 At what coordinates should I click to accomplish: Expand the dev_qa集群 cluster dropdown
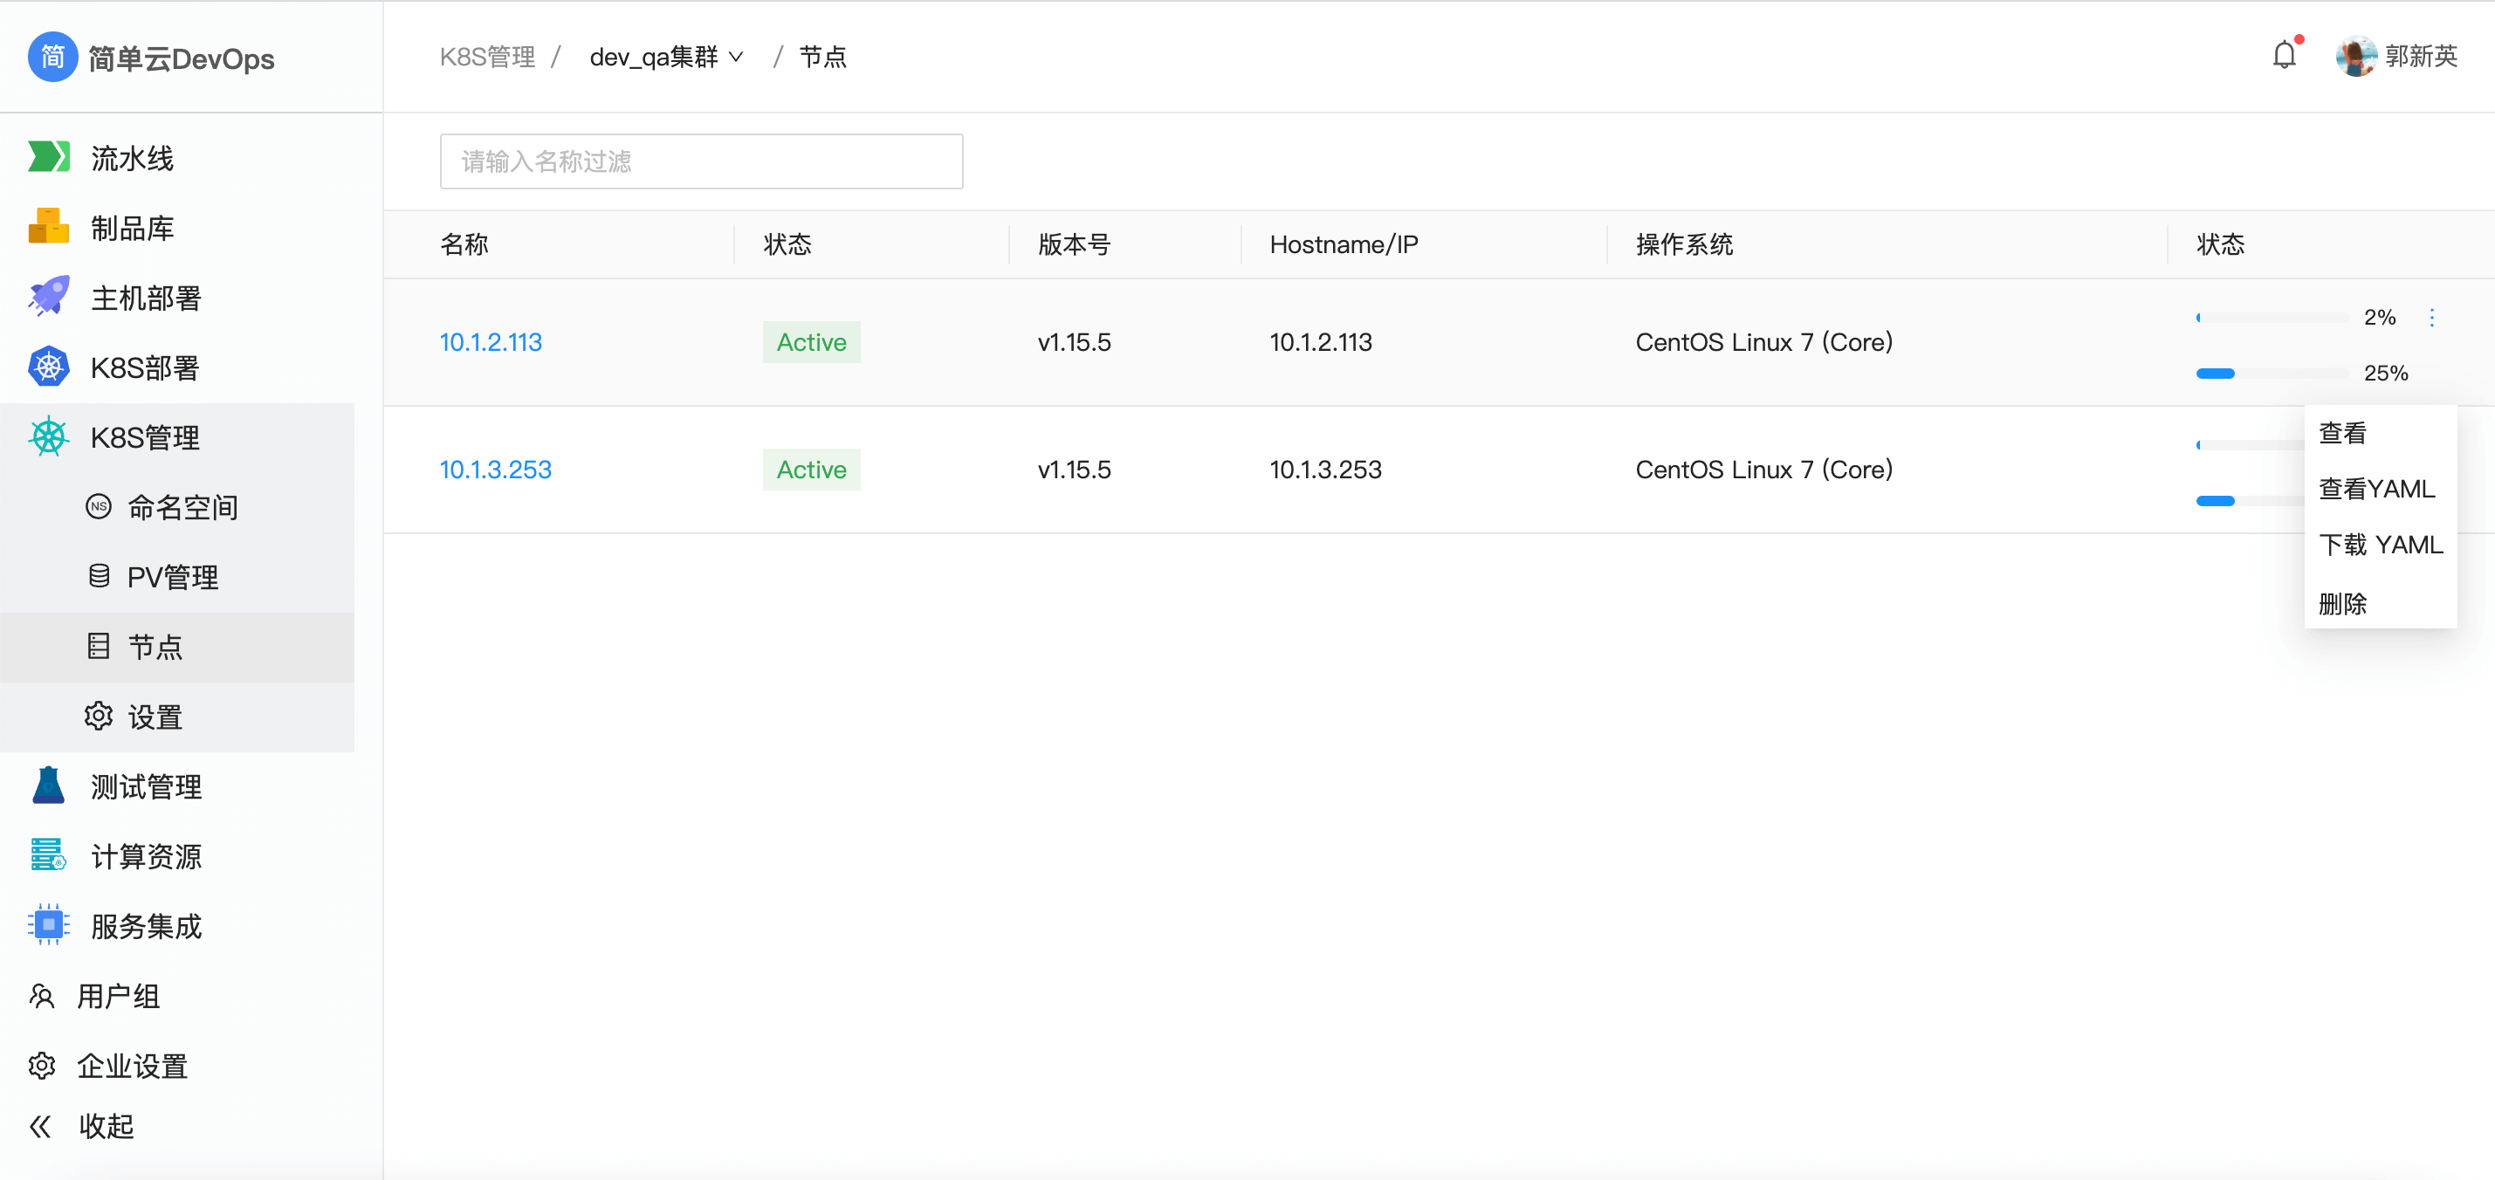tap(666, 57)
